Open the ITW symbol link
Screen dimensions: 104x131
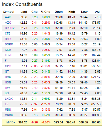pos(7,88)
